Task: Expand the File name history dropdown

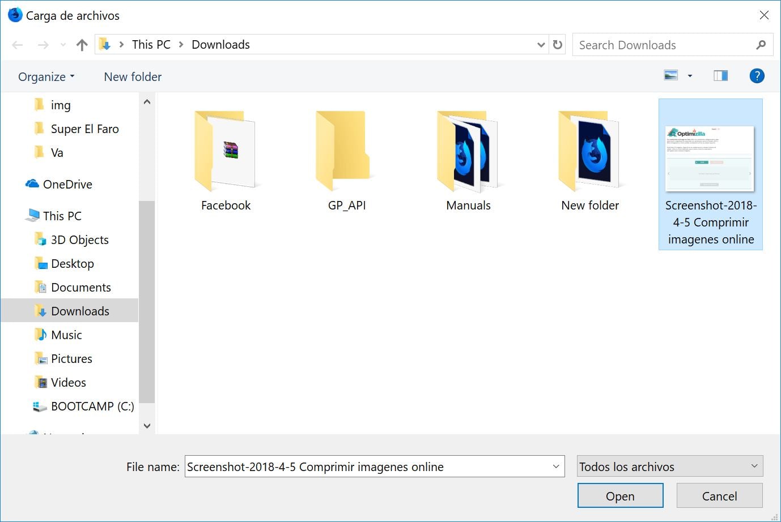Action: click(x=555, y=467)
